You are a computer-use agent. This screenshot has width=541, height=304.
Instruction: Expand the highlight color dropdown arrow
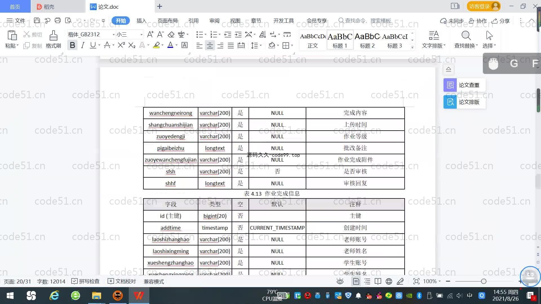[x=162, y=45]
